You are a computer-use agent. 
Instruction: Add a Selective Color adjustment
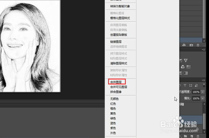point(181,73)
